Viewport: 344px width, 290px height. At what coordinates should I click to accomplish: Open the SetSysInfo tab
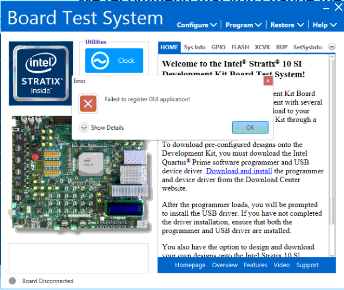(307, 47)
